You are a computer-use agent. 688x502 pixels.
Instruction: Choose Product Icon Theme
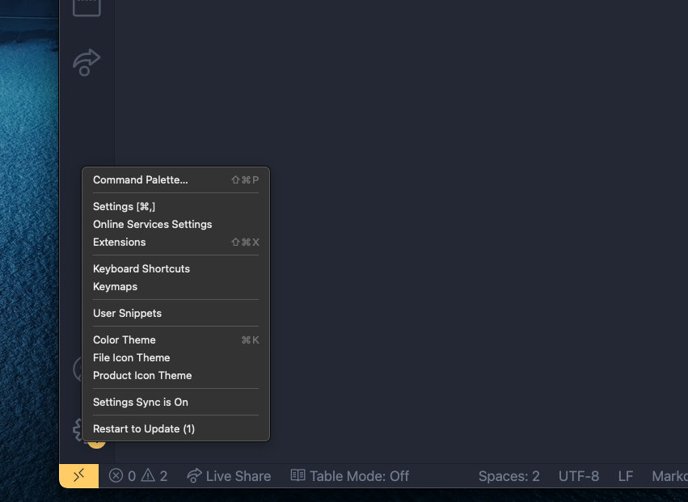click(175, 376)
